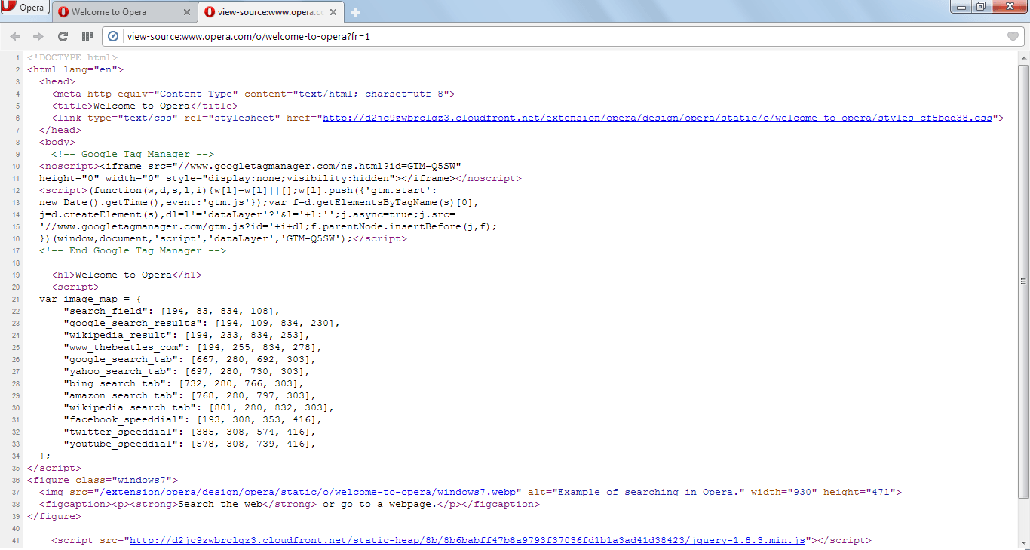Click the site info badge in address bar

113,36
